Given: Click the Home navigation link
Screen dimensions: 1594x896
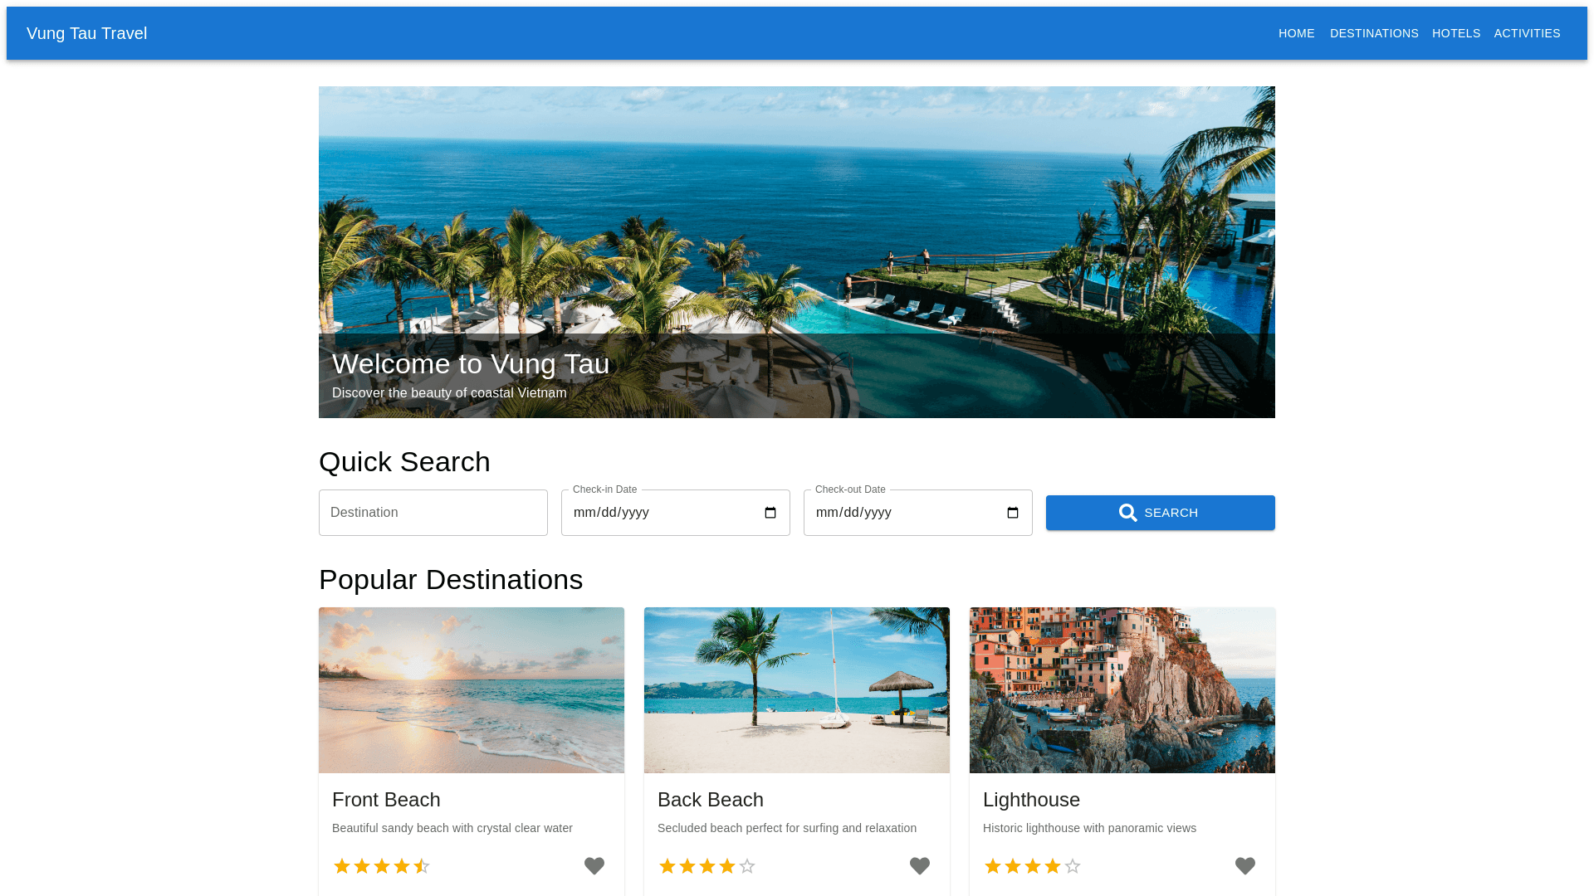Looking at the screenshot, I should pos(1297,33).
